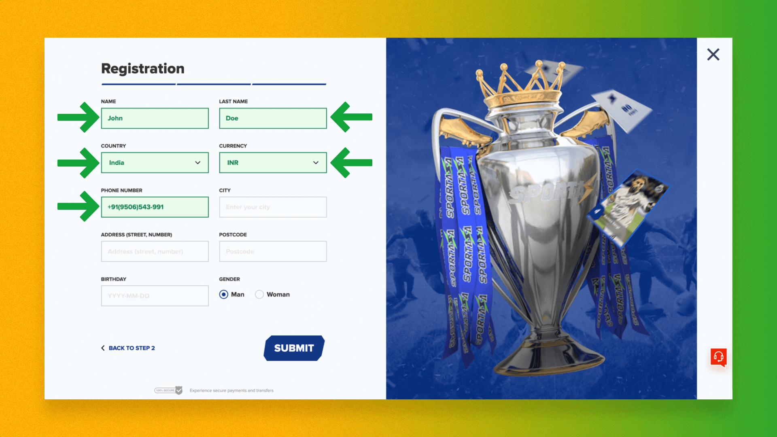Click the back arrow navigation icon

[x=103, y=348]
